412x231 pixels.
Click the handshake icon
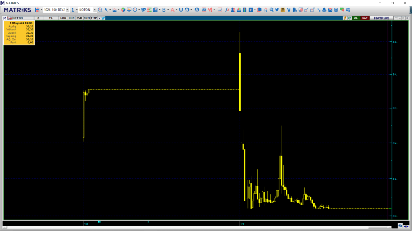[143, 10]
